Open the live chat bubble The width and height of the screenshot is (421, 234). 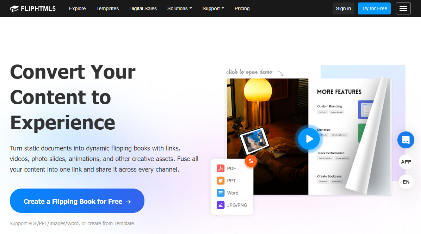(405, 140)
